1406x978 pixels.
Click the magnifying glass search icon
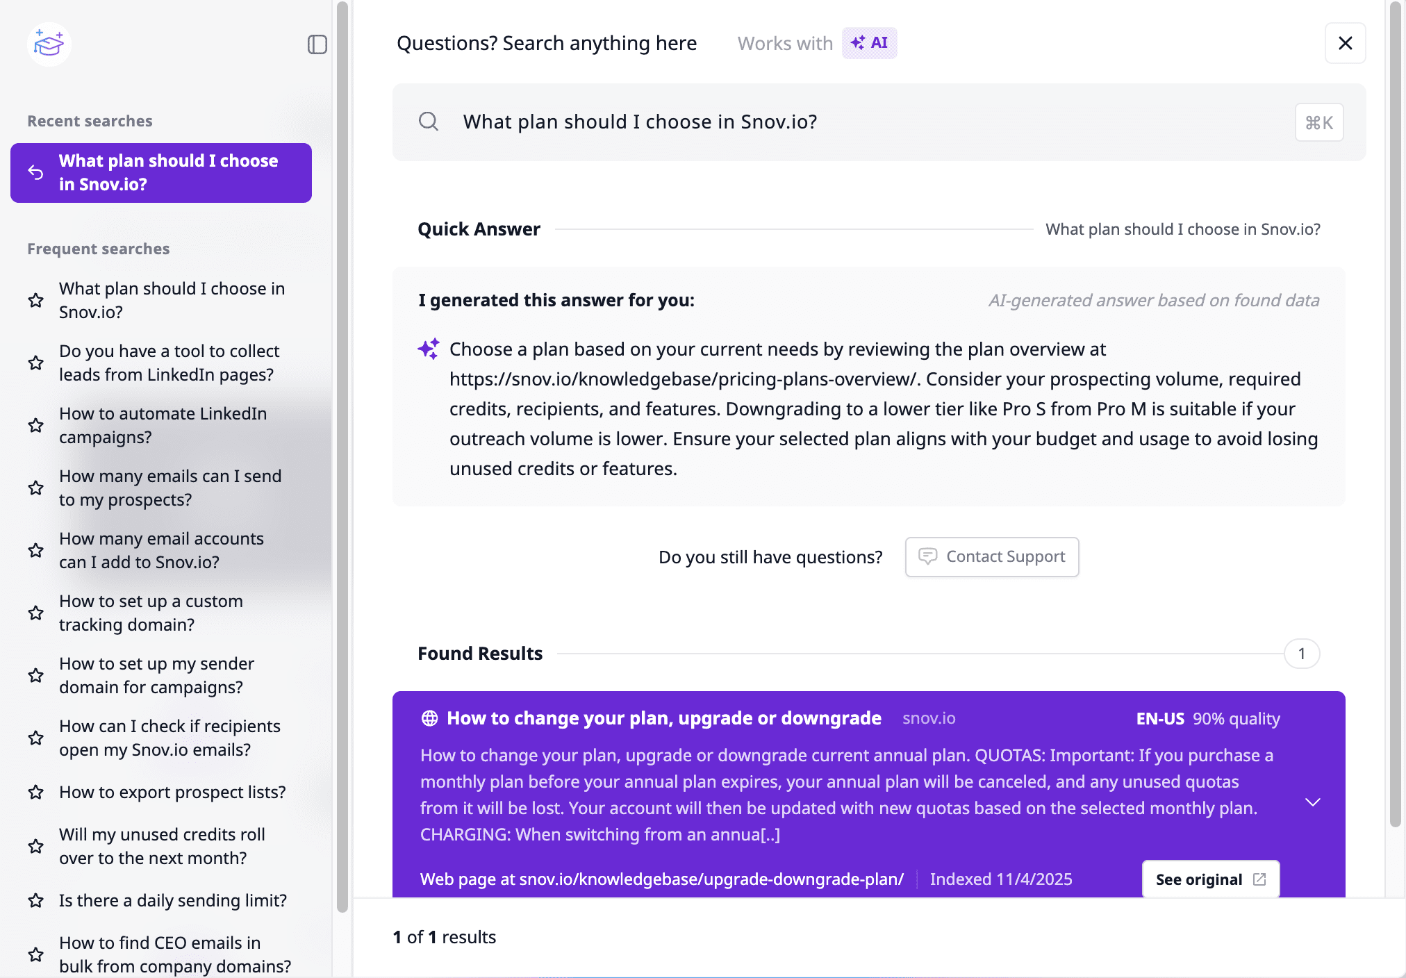tap(429, 122)
